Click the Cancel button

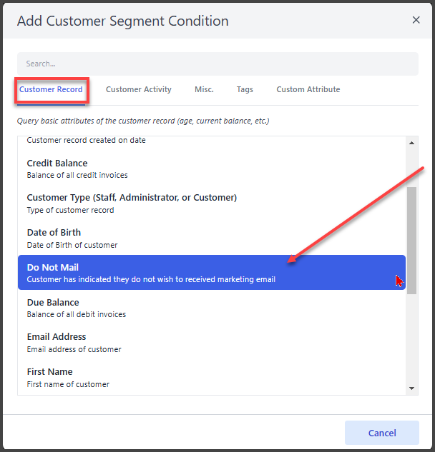tap(382, 433)
